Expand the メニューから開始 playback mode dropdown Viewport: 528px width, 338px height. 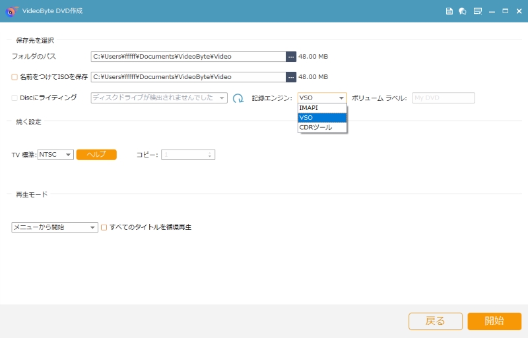(55, 227)
